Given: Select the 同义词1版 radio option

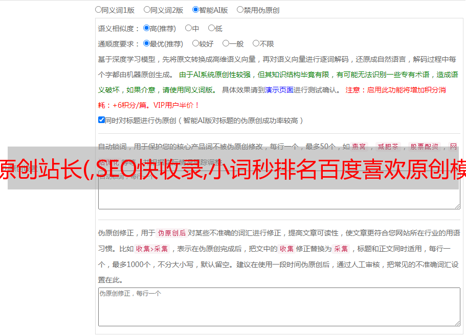Looking at the screenshot, I should pyautogui.click(x=98, y=10).
